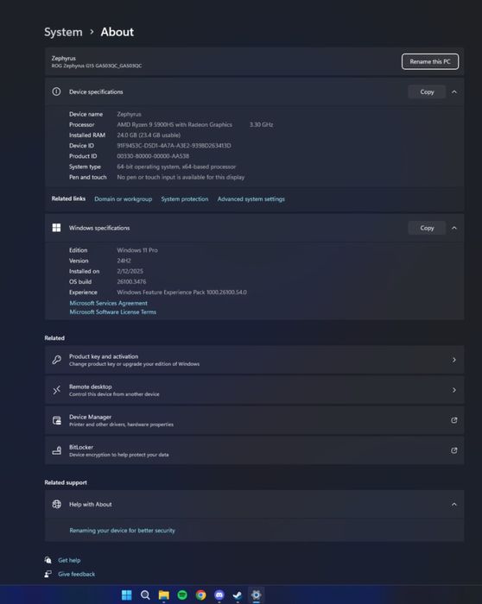Open Domain or workgroup link
The width and height of the screenshot is (482, 604).
click(123, 198)
